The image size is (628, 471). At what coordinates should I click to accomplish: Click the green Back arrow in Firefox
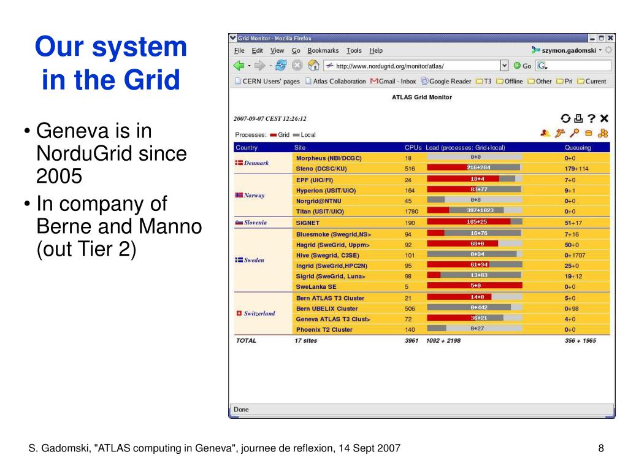pos(239,65)
